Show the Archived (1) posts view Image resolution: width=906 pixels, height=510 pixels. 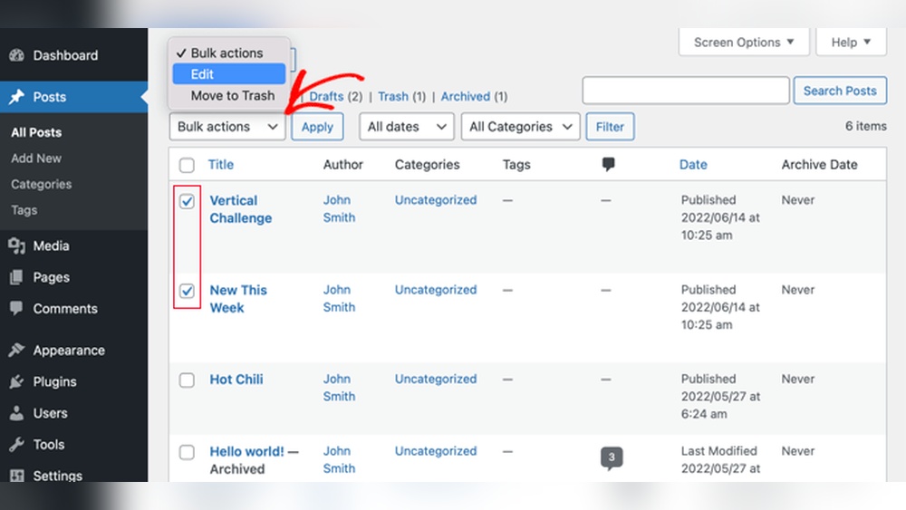tap(474, 96)
